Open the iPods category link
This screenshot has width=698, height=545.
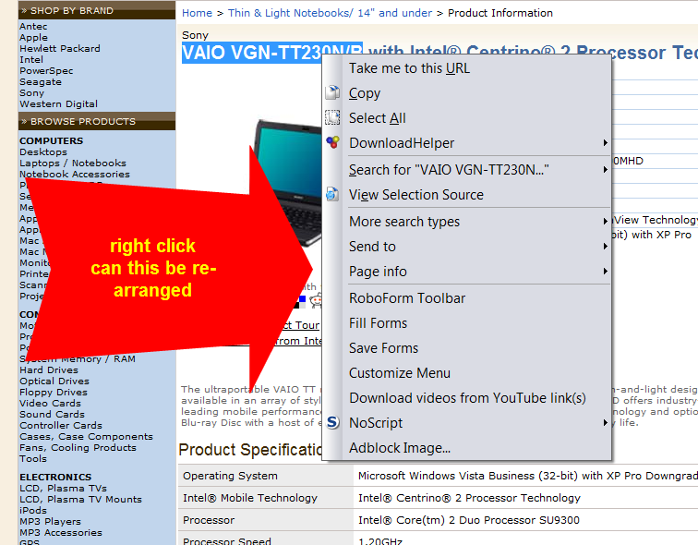(x=33, y=510)
